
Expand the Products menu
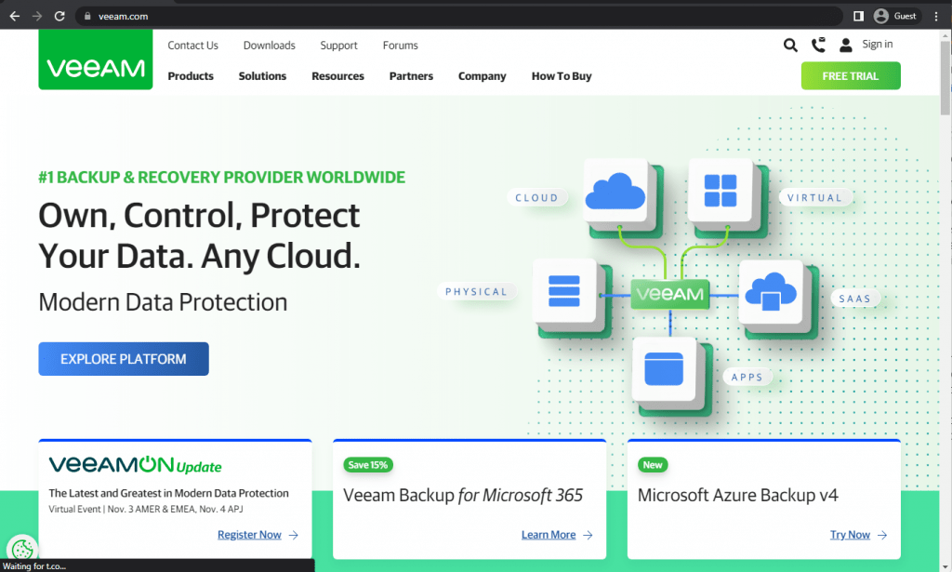click(x=191, y=76)
